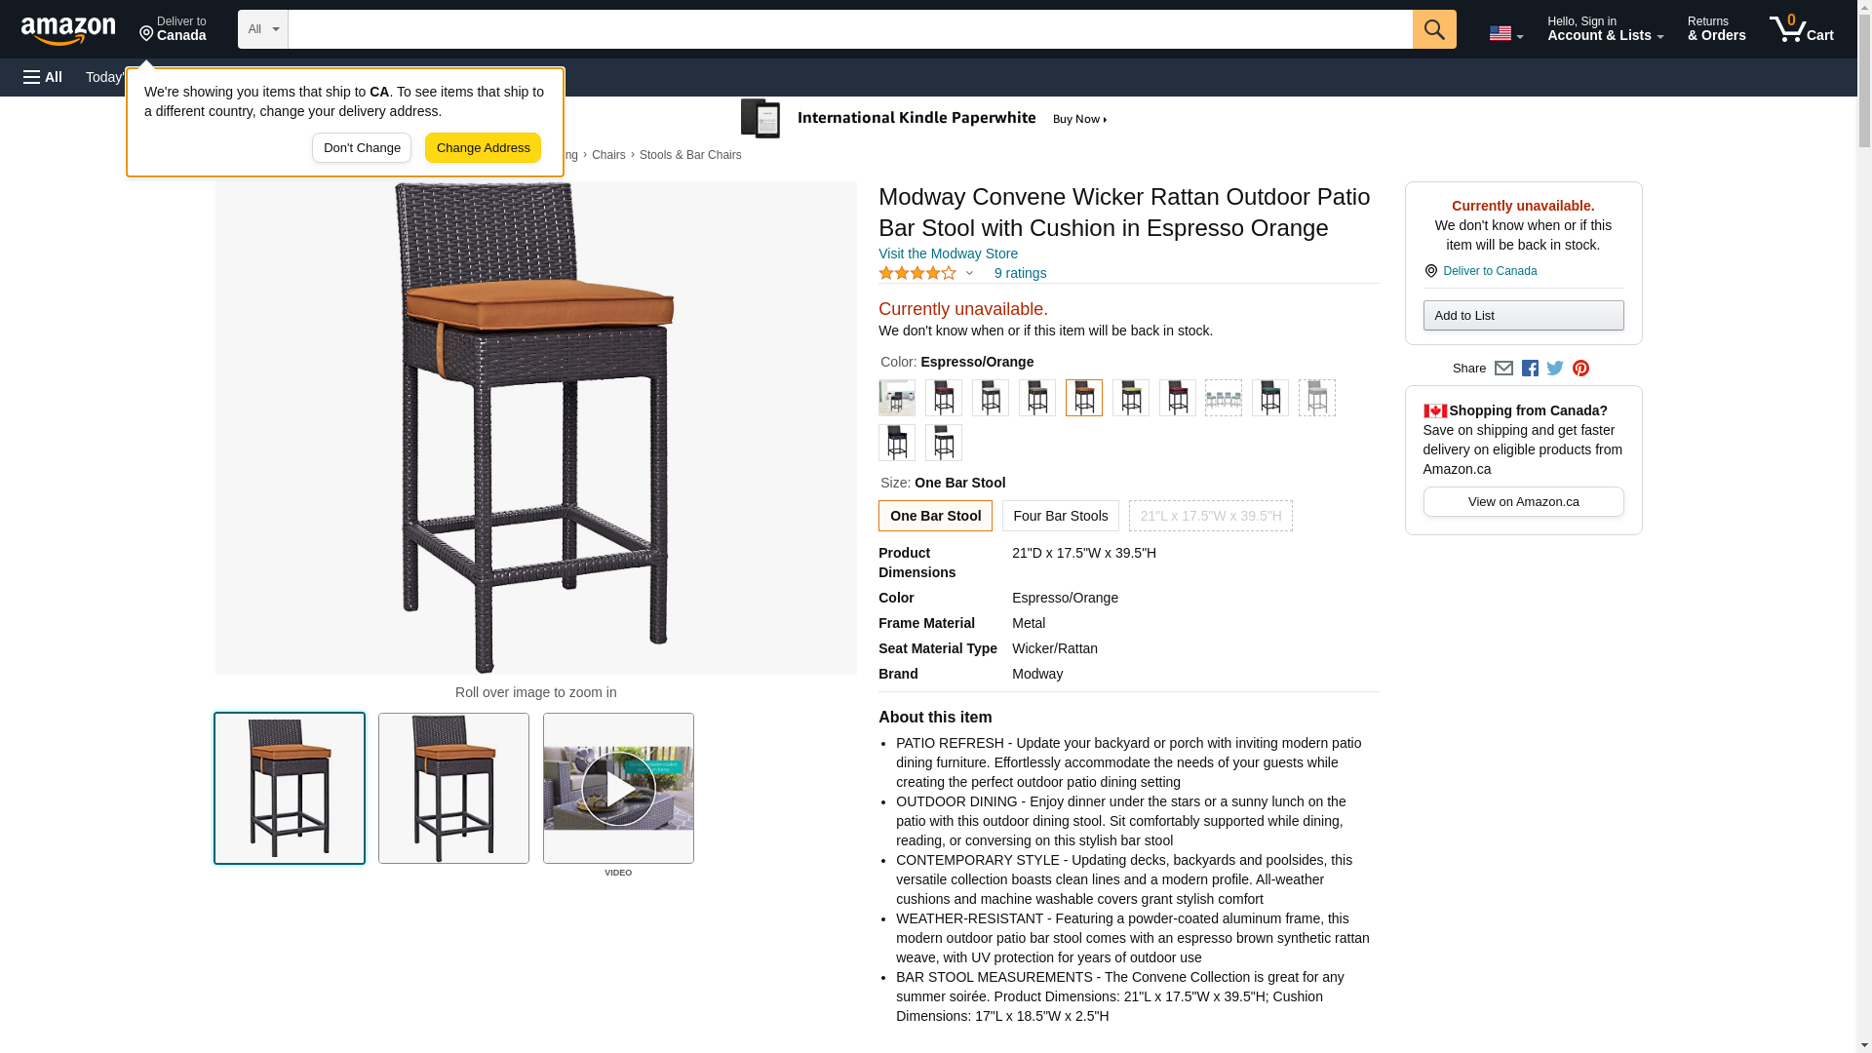Click the Amazon logo

click(68, 30)
